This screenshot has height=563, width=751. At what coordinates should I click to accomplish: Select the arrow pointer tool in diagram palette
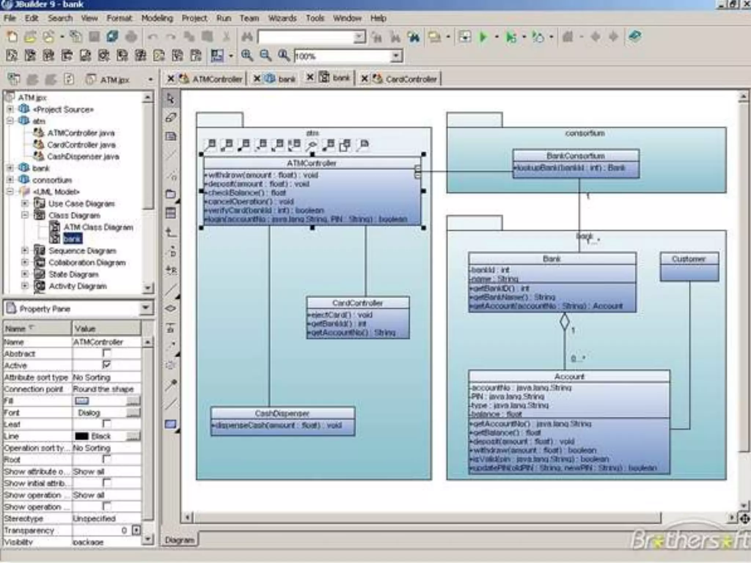(171, 99)
